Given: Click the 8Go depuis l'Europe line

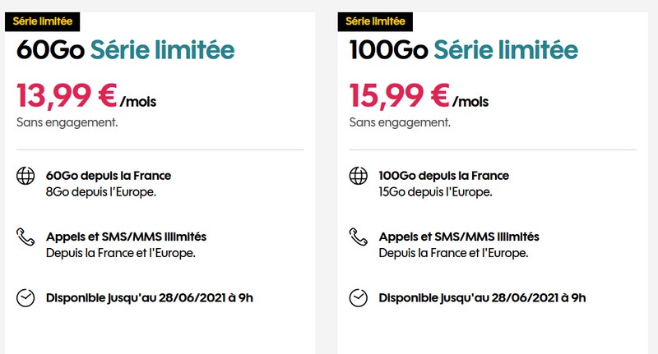Looking at the screenshot, I should point(100,192).
